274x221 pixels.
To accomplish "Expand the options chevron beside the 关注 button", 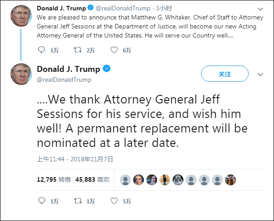I will pos(260,74).
